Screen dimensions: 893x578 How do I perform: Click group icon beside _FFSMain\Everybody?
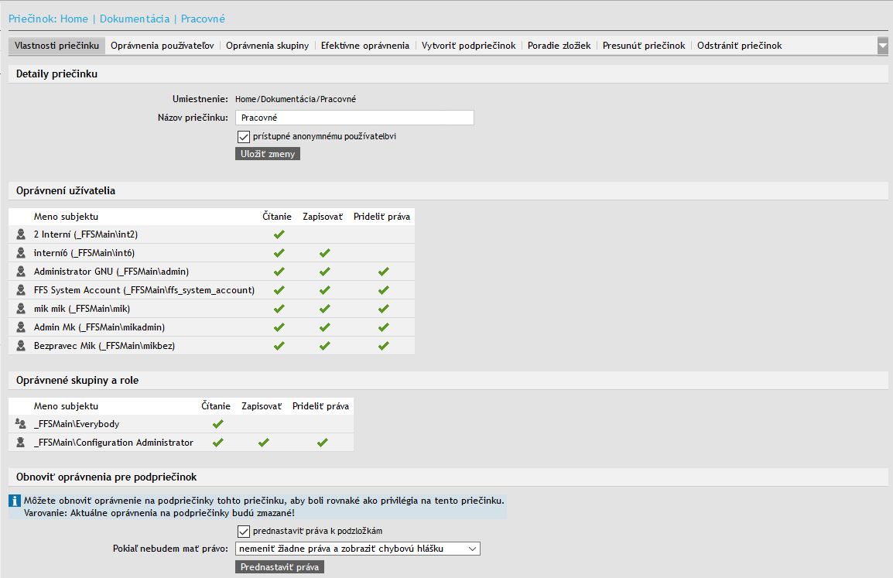(x=21, y=424)
